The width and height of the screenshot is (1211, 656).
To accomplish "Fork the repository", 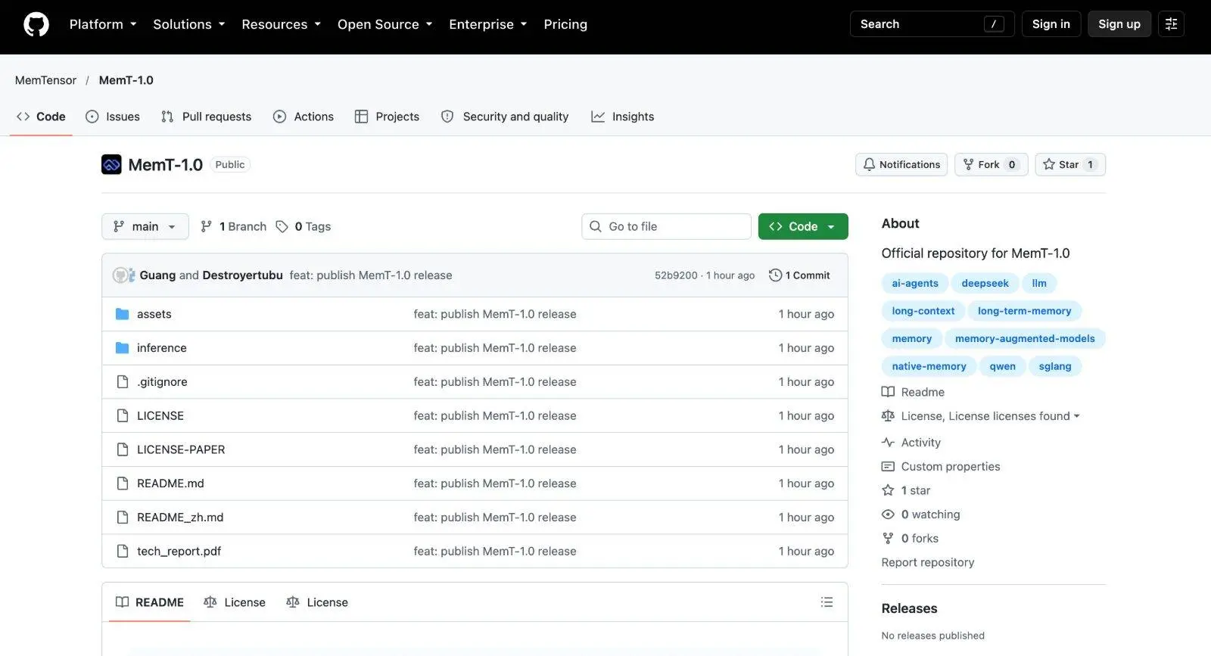I will [992, 164].
